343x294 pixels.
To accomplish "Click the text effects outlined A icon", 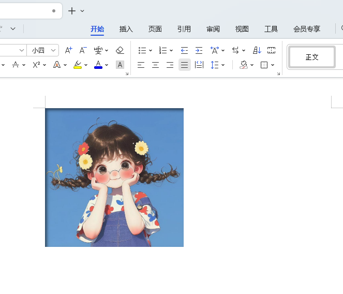I will pyautogui.click(x=57, y=65).
